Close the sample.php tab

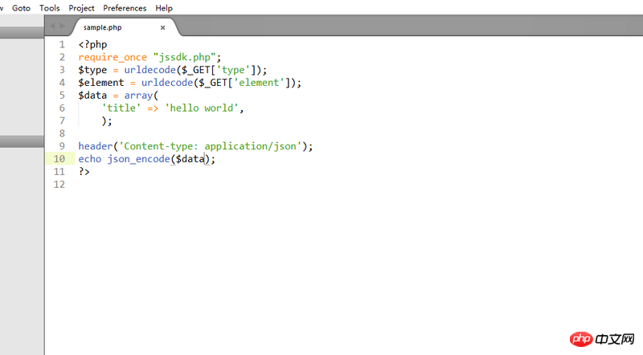[x=163, y=27]
